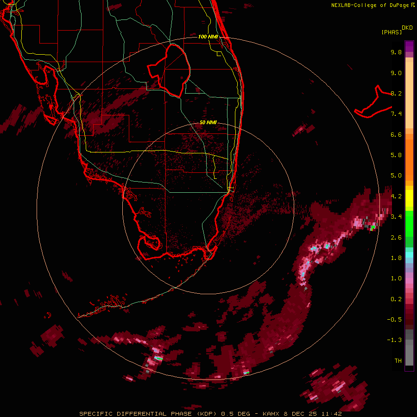Pick the yellow color bar segment
The image size is (417, 417).
tap(409, 198)
